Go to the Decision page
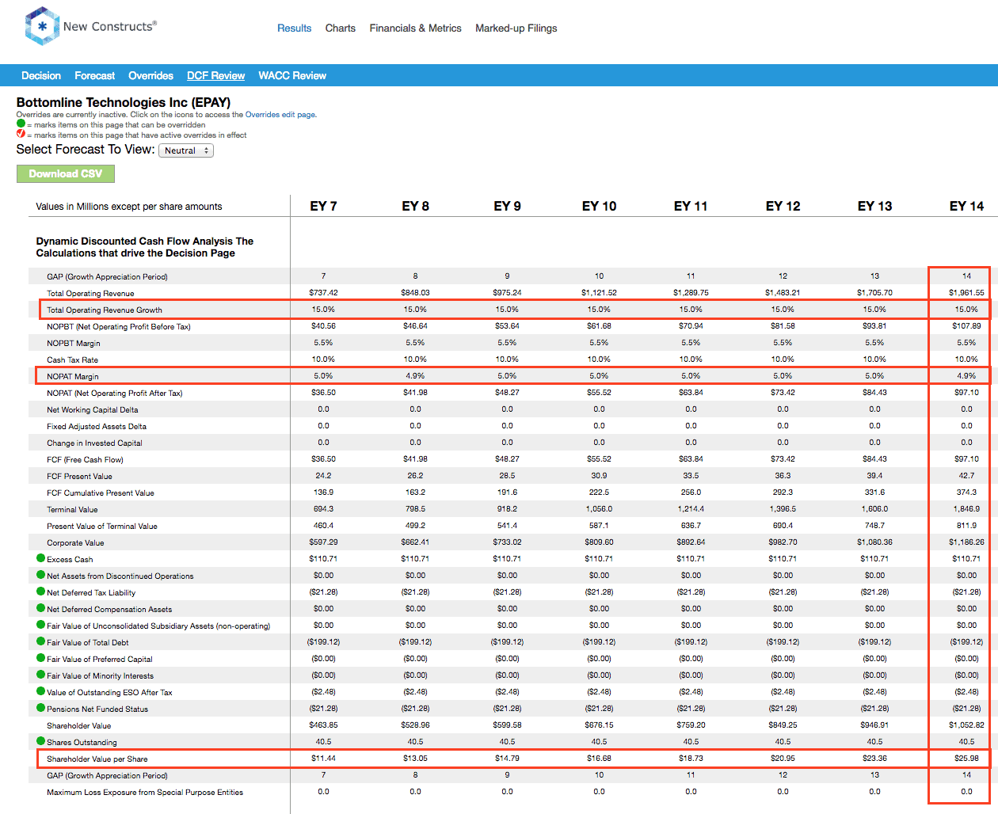 click(41, 76)
